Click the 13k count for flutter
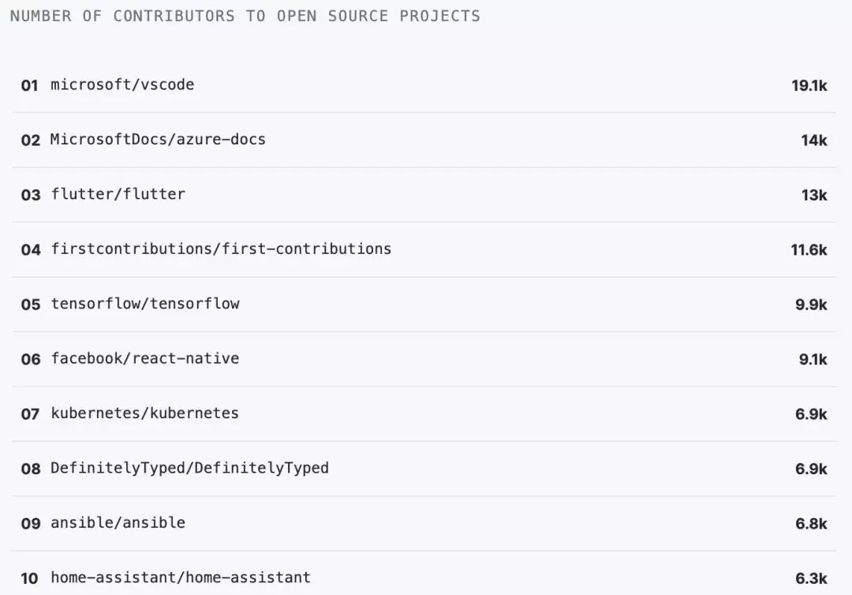 (x=814, y=195)
